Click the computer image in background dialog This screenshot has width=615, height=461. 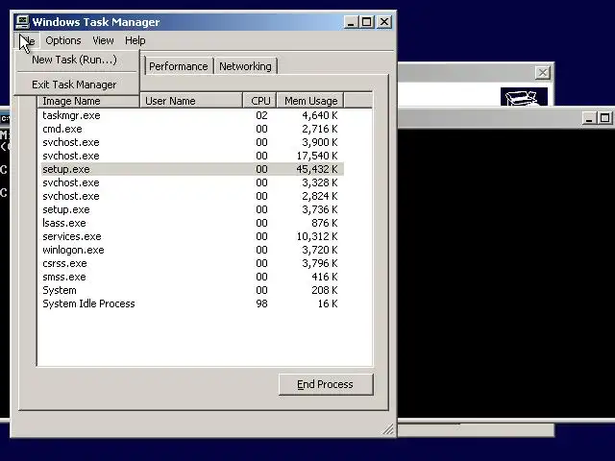[x=524, y=97]
